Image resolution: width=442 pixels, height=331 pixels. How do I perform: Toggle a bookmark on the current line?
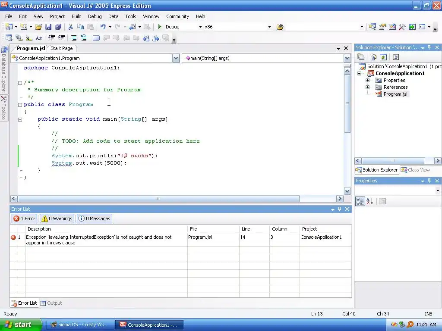click(96, 38)
